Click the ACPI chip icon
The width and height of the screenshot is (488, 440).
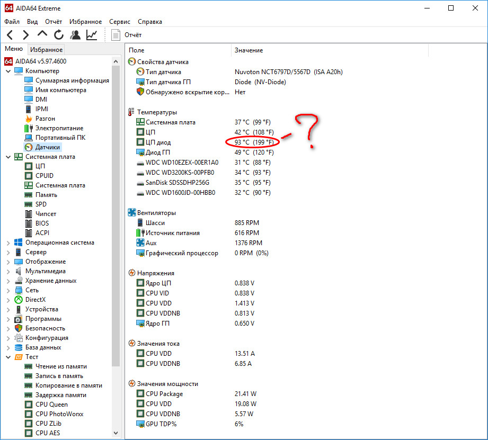[29, 233]
